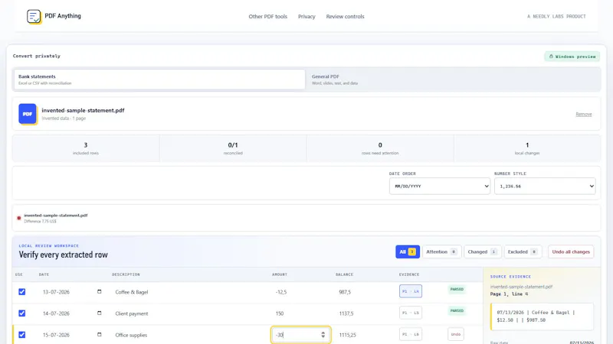
Task: Edit date field 13-07-2026
Action: click(x=56, y=292)
